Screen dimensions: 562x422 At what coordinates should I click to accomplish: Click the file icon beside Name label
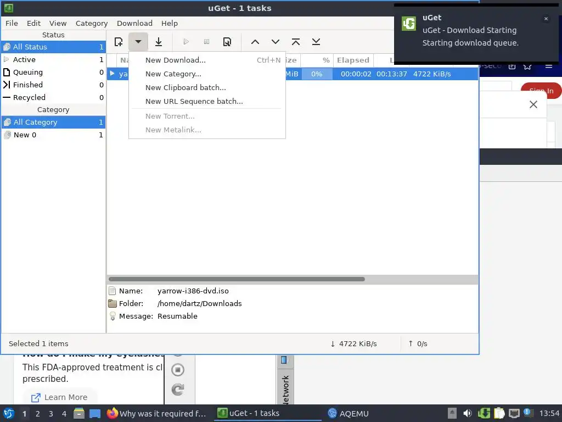(113, 291)
